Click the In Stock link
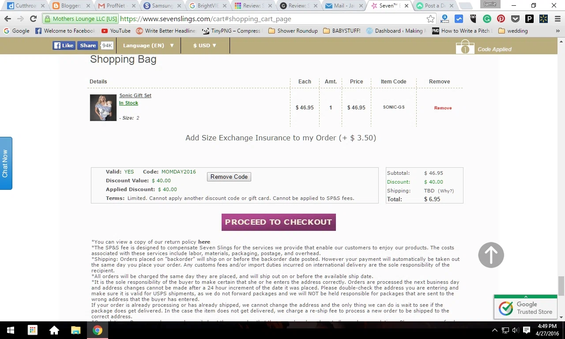 [128, 103]
